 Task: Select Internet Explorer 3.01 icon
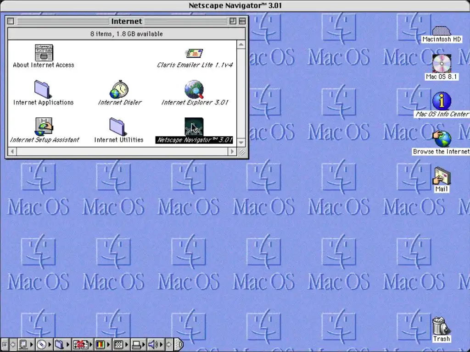[194, 89]
